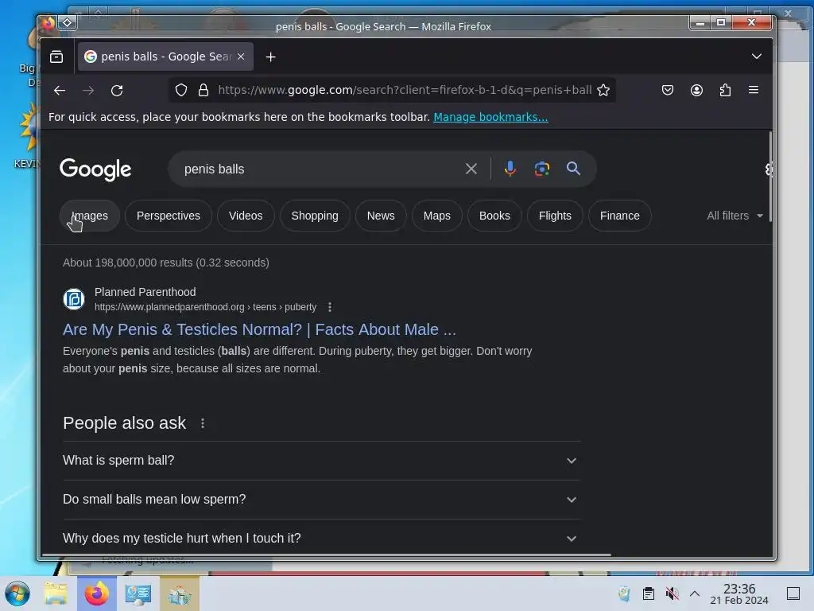List all tabs with the dropdown chevron
Image resolution: width=814 pixels, height=611 pixels.
click(x=757, y=56)
